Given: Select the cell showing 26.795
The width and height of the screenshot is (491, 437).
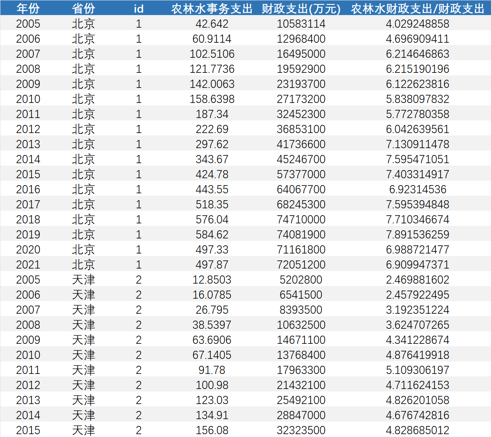Looking at the screenshot, I should pyautogui.click(x=212, y=310).
